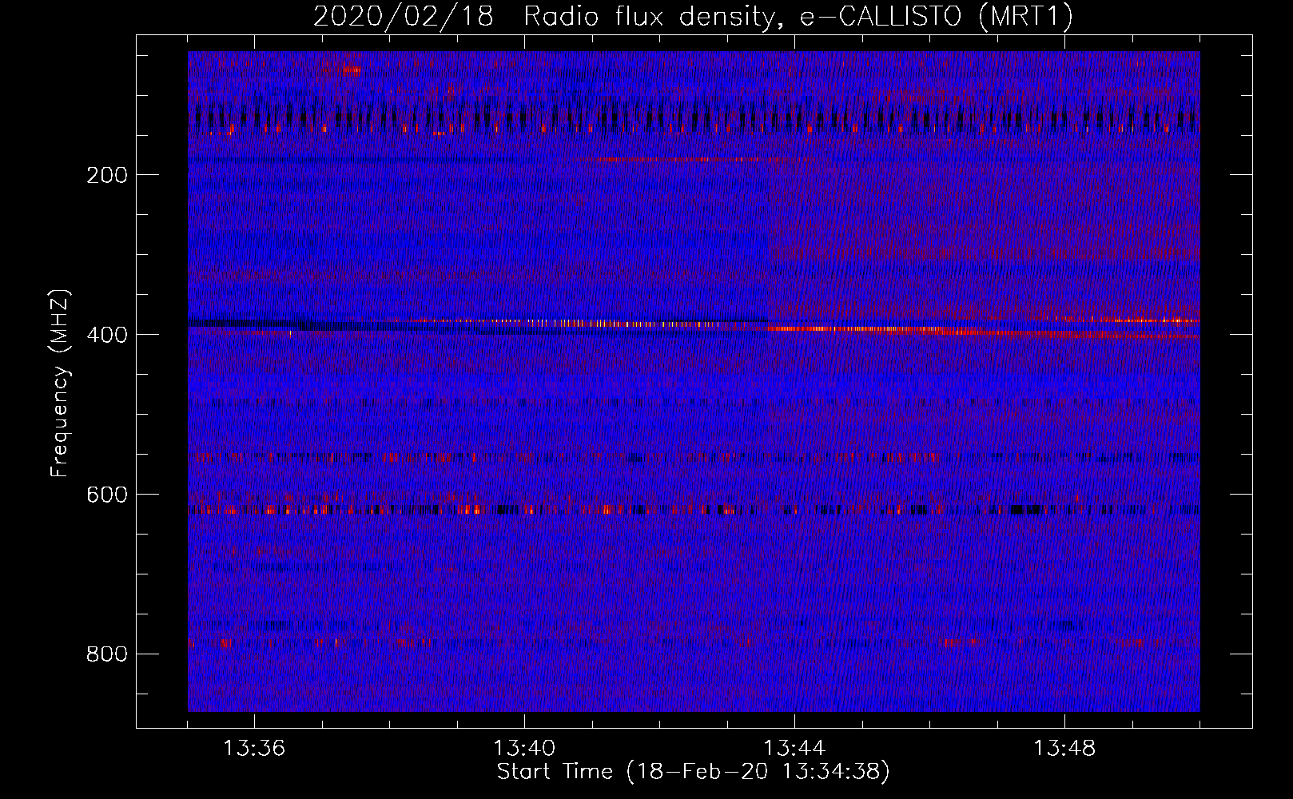
Task: Click the 200 frequency tick label
Action: 106,175
